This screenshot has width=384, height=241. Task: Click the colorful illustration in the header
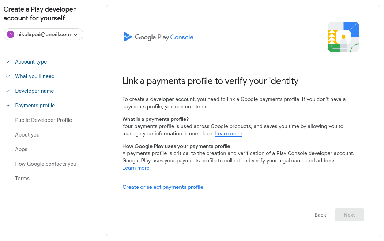343,37
